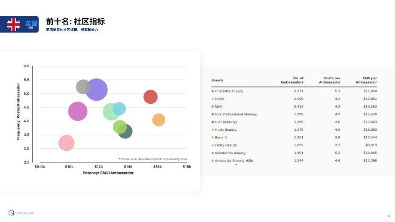The height and width of the screenshot is (222, 395).
Task: Select the gray Revolution Beauty bubble
Action: tap(83, 87)
